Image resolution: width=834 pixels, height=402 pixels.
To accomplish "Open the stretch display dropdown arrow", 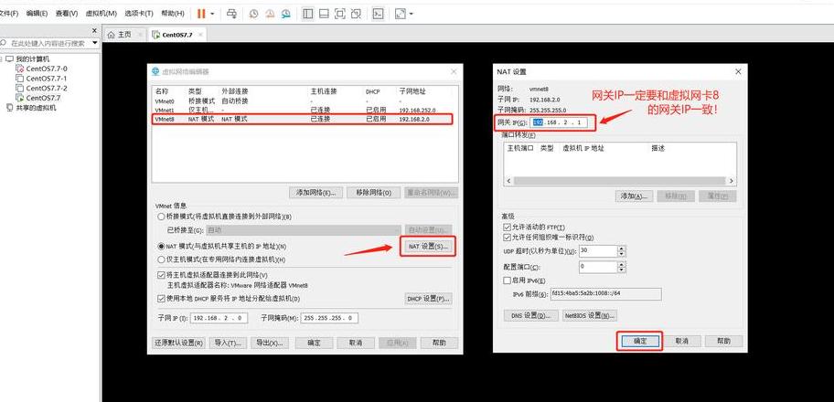I will 412,14.
